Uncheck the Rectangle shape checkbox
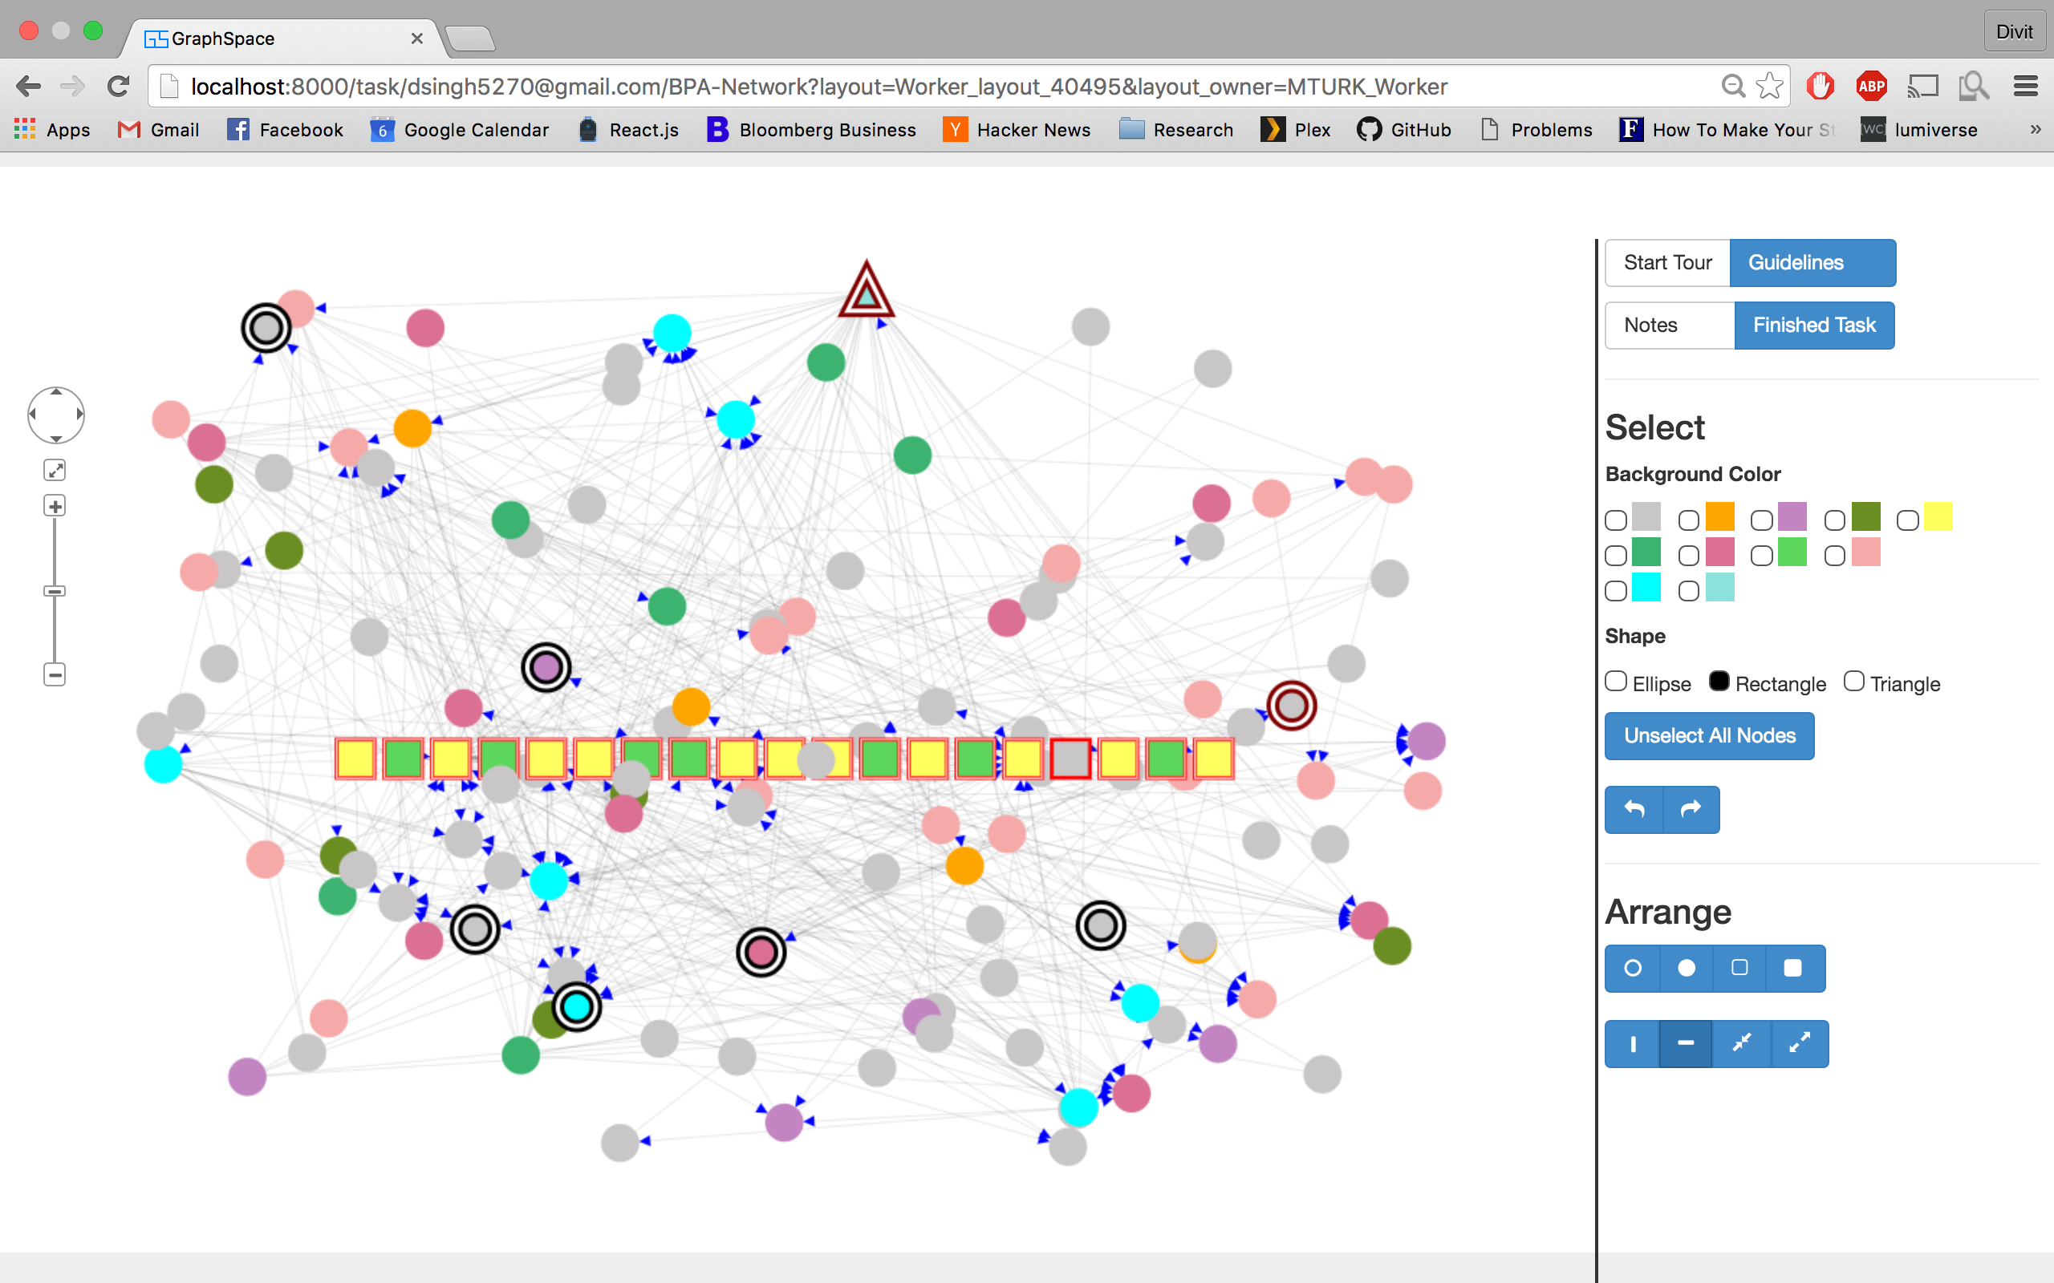Image resolution: width=2054 pixels, height=1283 pixels. coord(1719,682)
